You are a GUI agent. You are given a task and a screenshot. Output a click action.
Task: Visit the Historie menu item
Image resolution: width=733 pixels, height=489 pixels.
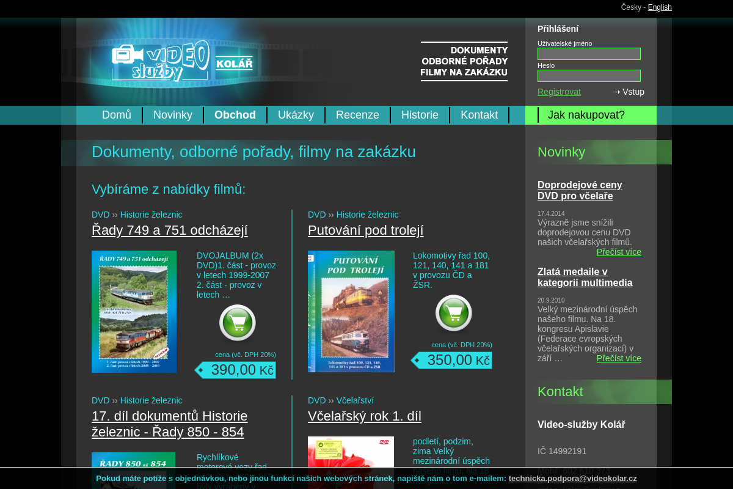tap(420, 115)
